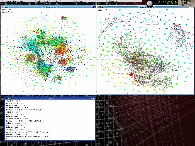Click the red highlighted node circled in black
Viewport: 195px width, 146px height.
click(x=131, y=74)
